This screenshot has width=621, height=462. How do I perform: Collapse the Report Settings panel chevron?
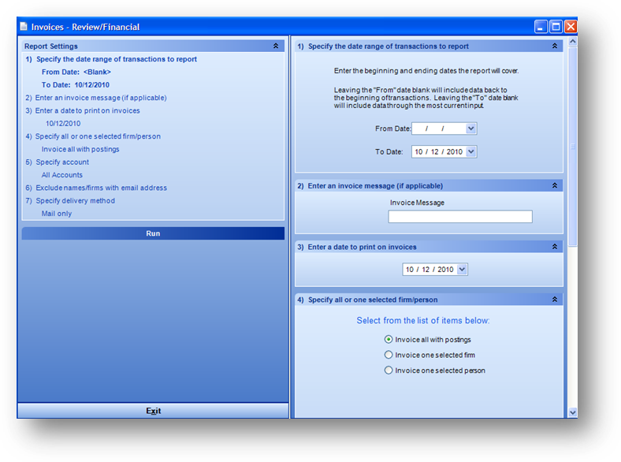coord(276,46)
